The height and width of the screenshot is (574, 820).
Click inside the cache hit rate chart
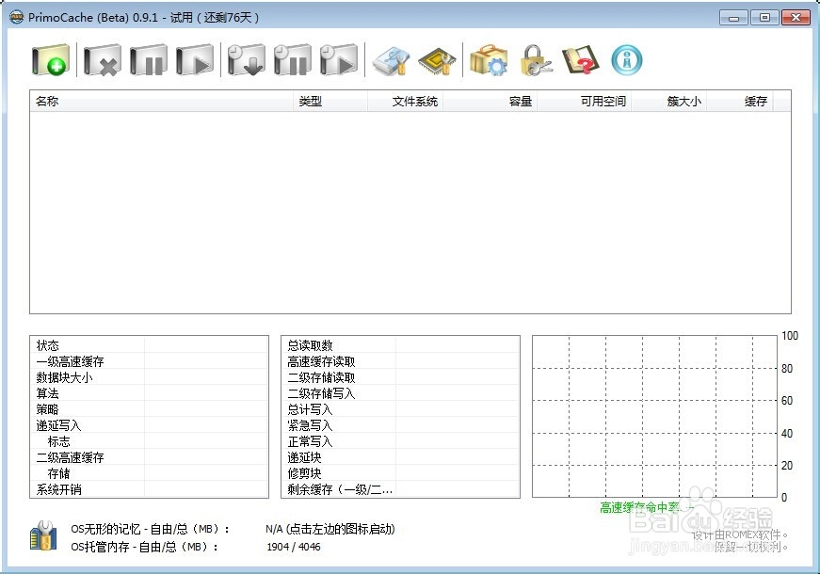coord(654,417)
